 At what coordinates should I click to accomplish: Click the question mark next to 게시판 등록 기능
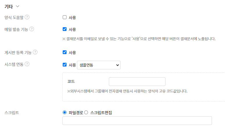coord(35,52)
